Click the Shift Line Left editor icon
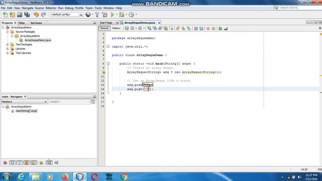This screenshot has width=322, height=181. click(x=196, y=29)
